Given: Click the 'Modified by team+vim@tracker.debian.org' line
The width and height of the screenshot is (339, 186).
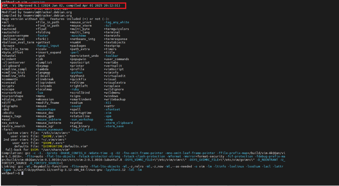Looking at the screenshot, I should (36, 12).
